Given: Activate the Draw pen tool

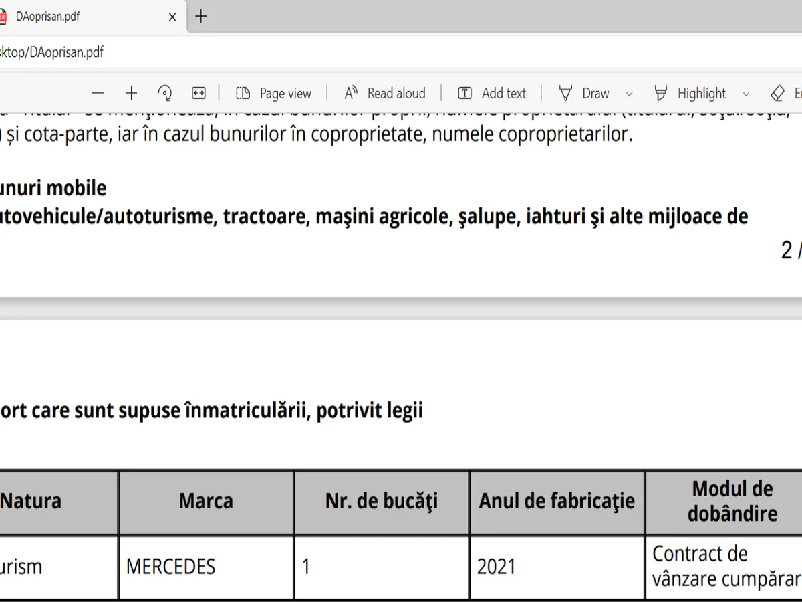Looking at the screenshot, I should coord(585,94).
